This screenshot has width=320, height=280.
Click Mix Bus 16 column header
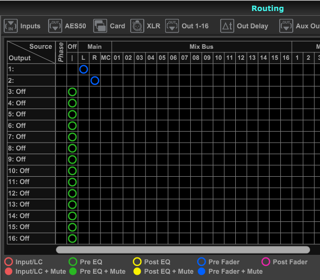tap(286, 58)
